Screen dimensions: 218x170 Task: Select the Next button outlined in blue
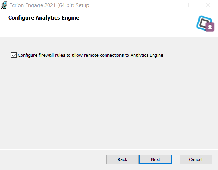click(155, 159)
